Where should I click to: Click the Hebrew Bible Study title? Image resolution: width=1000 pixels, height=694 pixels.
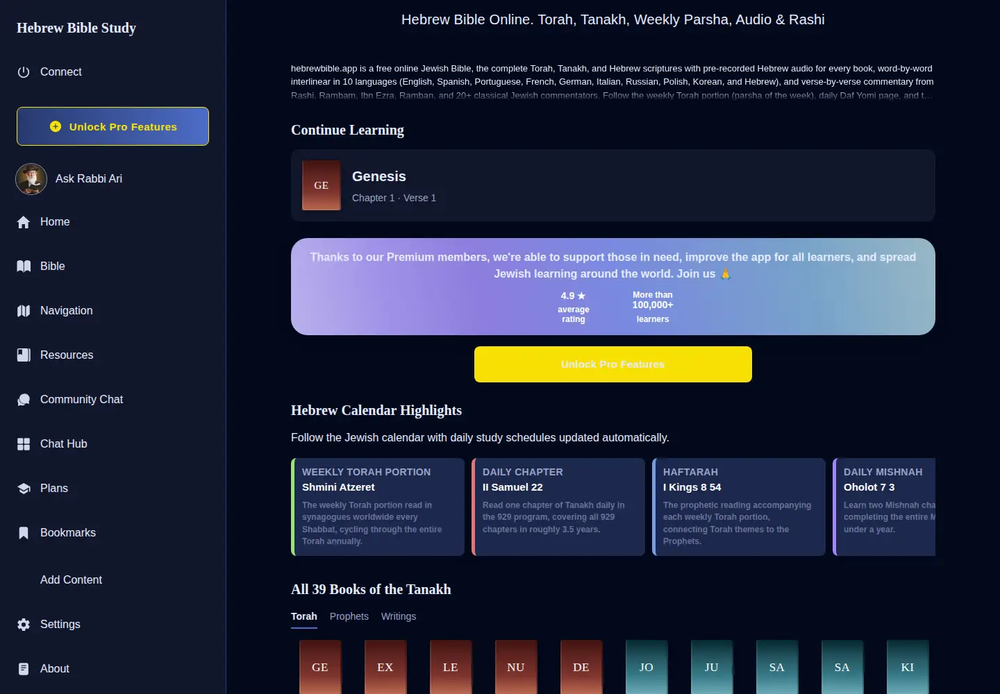[76, 28]
